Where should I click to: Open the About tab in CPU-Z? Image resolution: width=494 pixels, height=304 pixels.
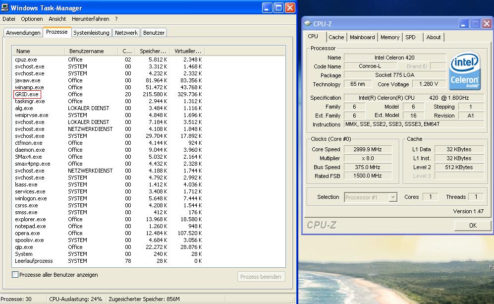coord(433,37)
